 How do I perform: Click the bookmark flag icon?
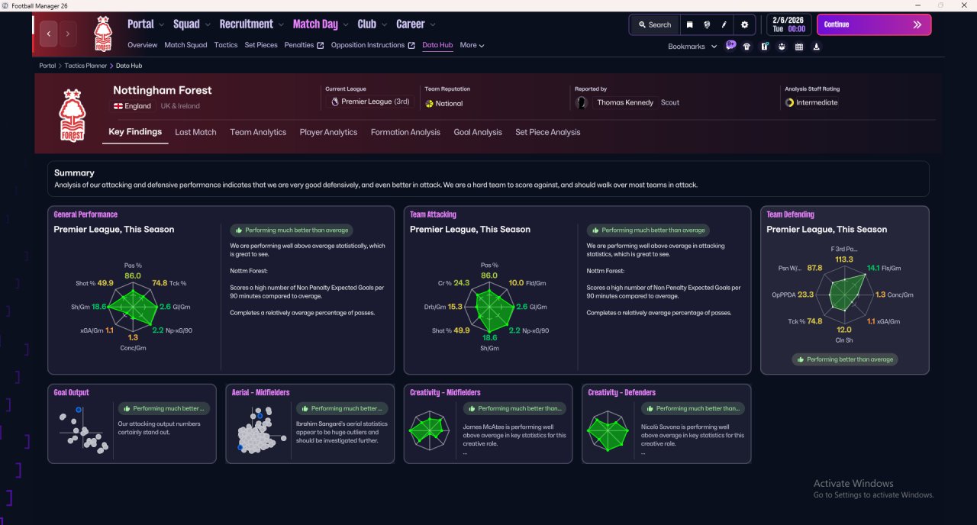click(x=690, y=24)
